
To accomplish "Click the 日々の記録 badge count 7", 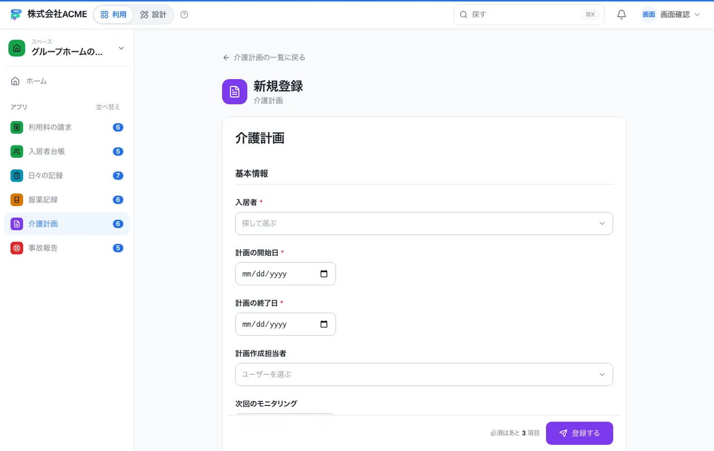I will point(118,175).
